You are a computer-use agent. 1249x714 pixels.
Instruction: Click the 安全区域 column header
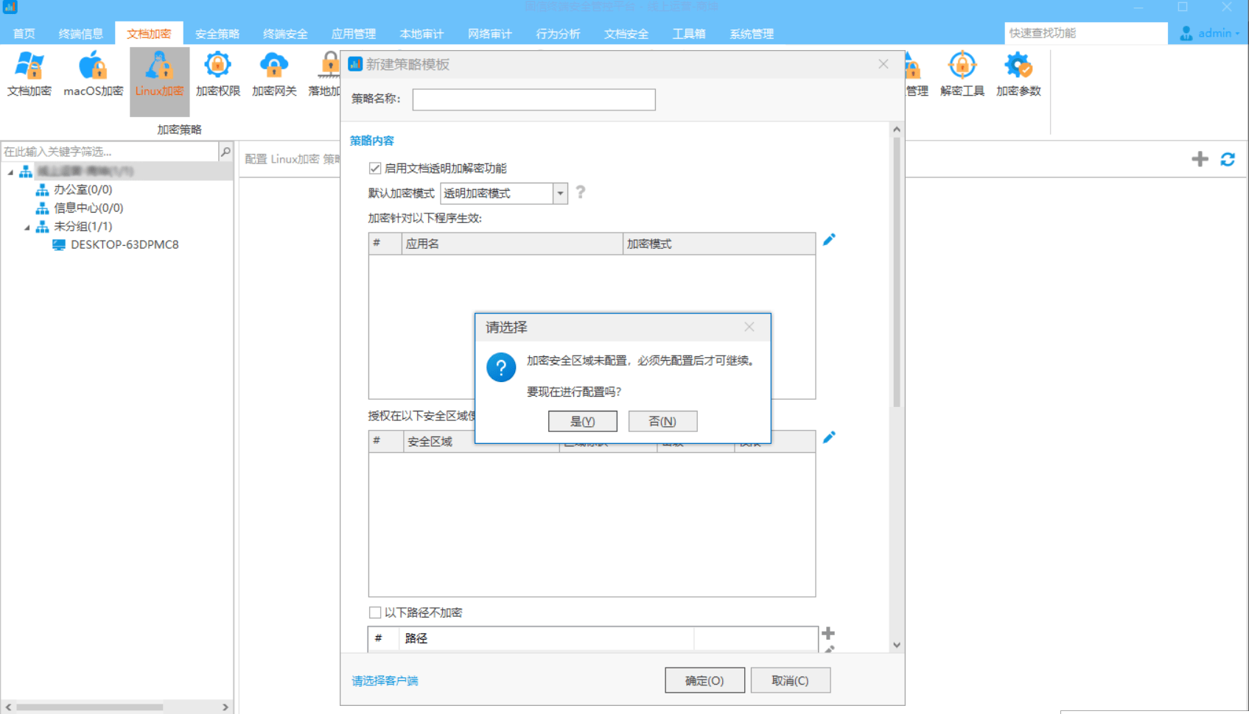[481, 442]
